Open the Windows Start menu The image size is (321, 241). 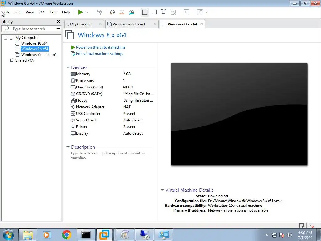(x=8, y=235)
